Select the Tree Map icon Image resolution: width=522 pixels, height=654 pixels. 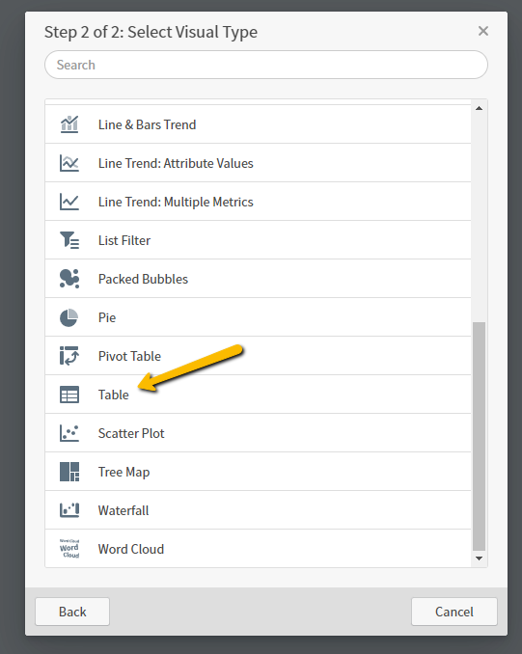pos(69,472)
